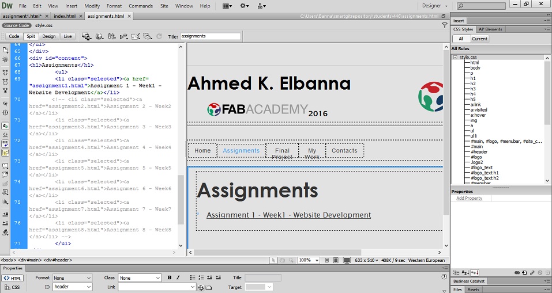Open the Site menu
Screen dimensions: 552x293
164,6
